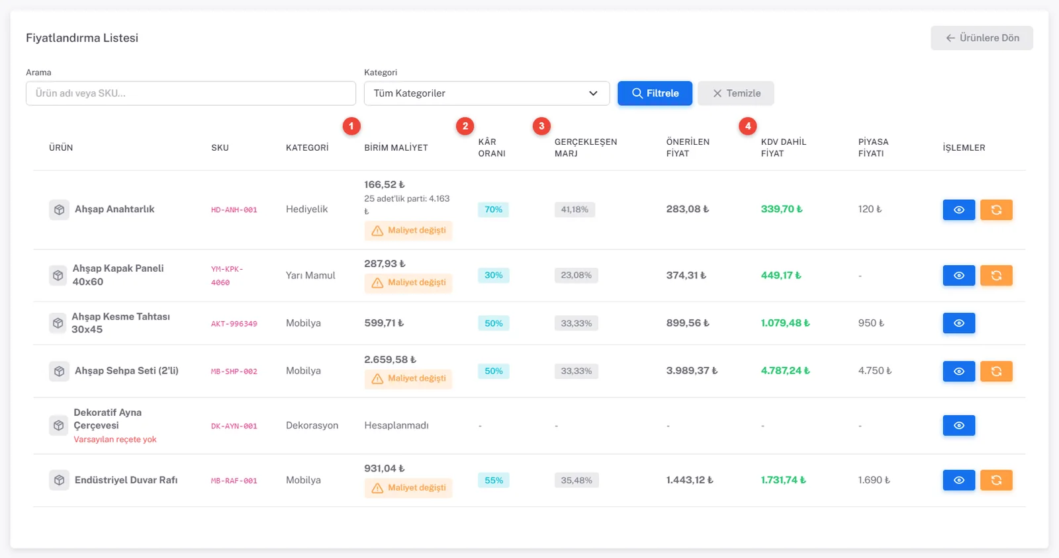Image resolution: width=1059 pixels, height=558 pixels.
Task: Click the Filtrele button
Action: click(655, 93)
